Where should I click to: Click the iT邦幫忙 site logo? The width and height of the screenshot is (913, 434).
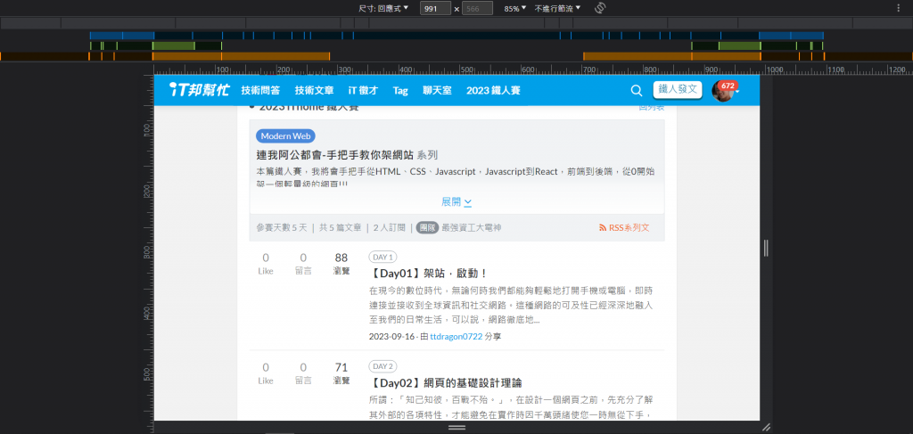click(199, 90)
